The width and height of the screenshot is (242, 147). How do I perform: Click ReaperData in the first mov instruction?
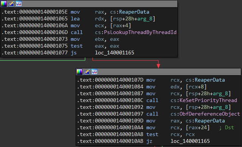point(134,12)
